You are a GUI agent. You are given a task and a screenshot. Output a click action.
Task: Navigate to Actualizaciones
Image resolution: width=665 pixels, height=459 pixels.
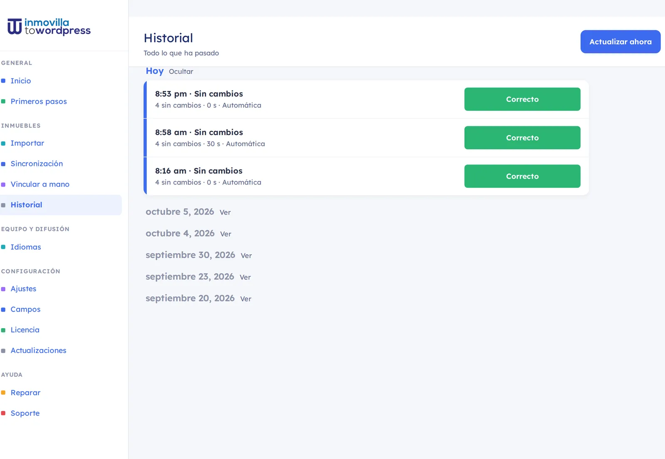(38, 350)
